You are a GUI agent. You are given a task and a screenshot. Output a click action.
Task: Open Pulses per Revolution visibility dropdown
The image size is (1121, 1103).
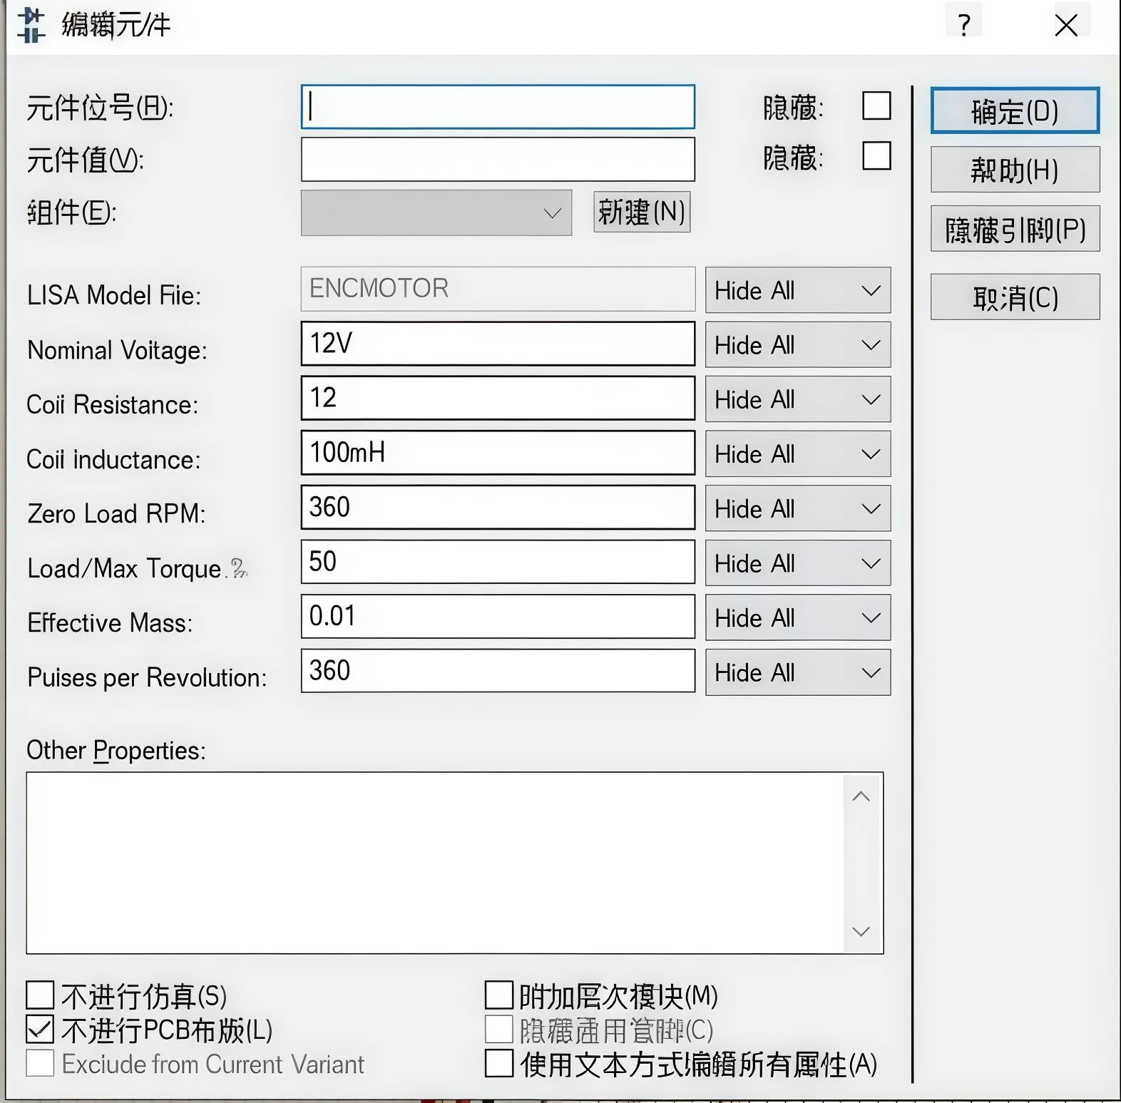click(x=797, y=672)
